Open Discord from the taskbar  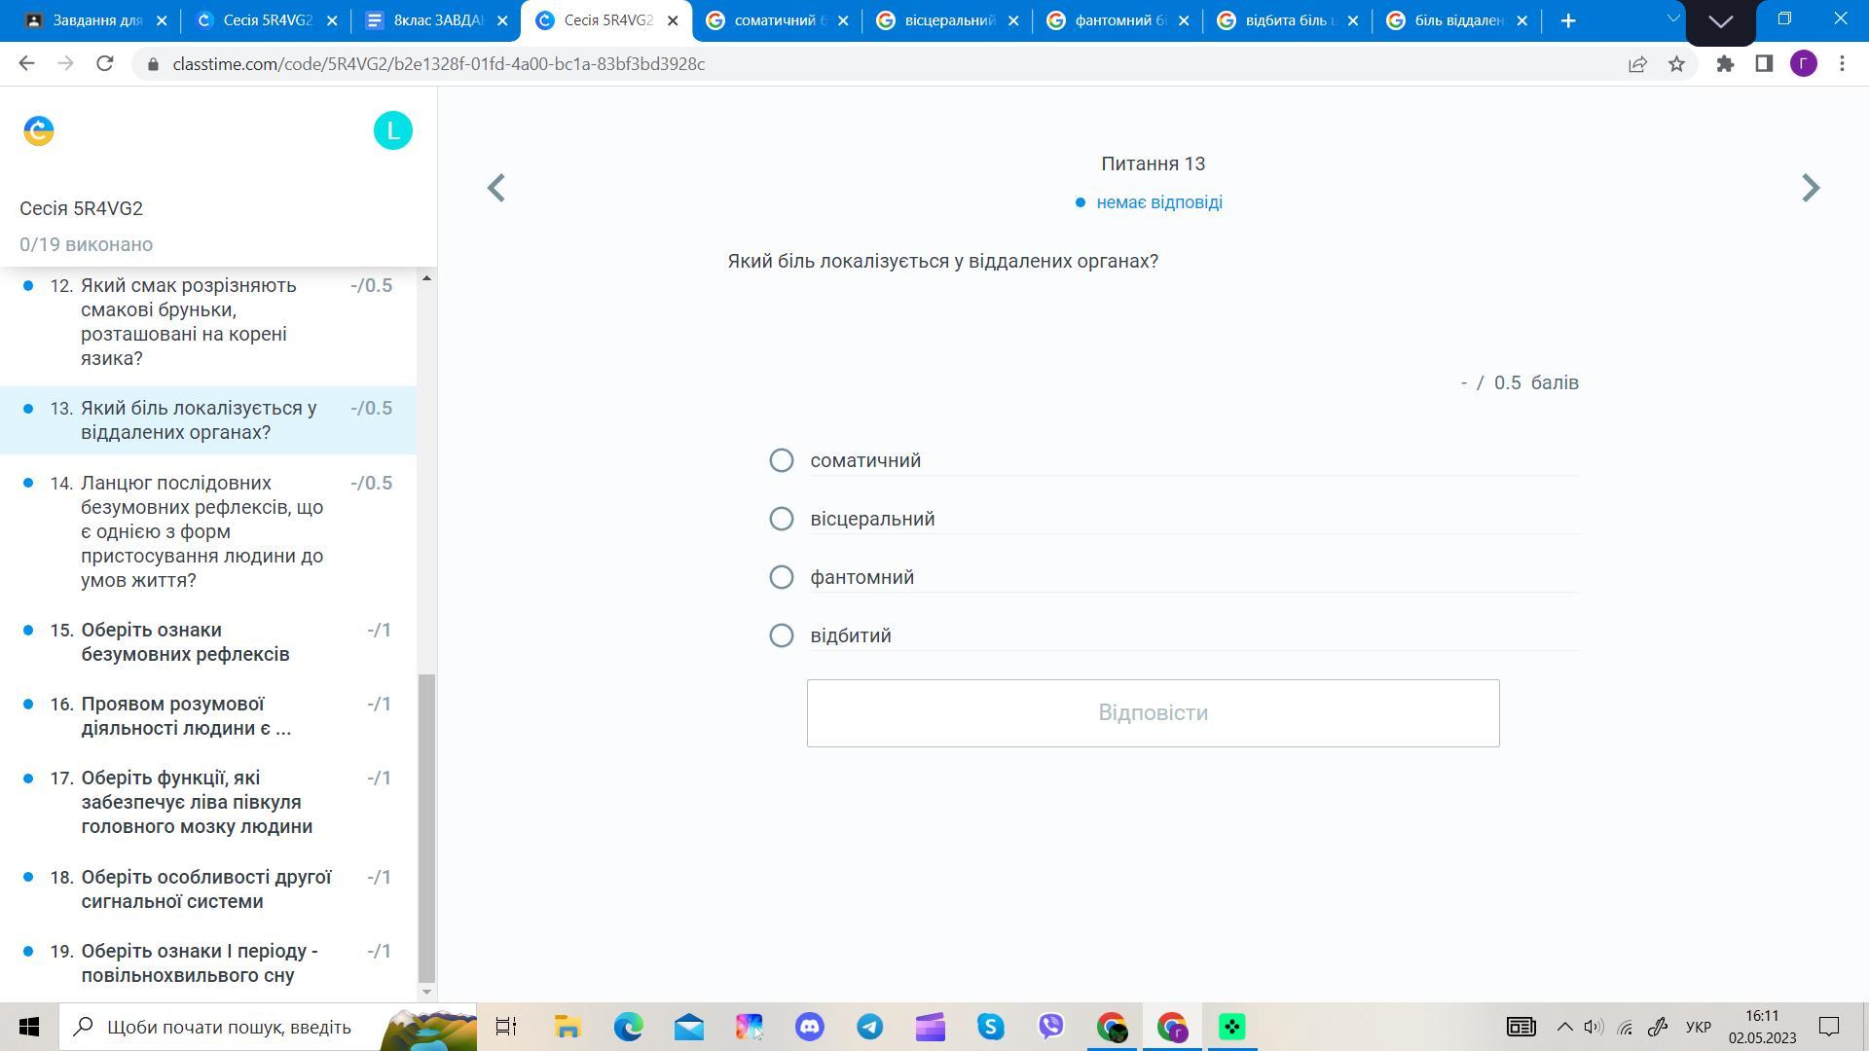(809, 1027)
